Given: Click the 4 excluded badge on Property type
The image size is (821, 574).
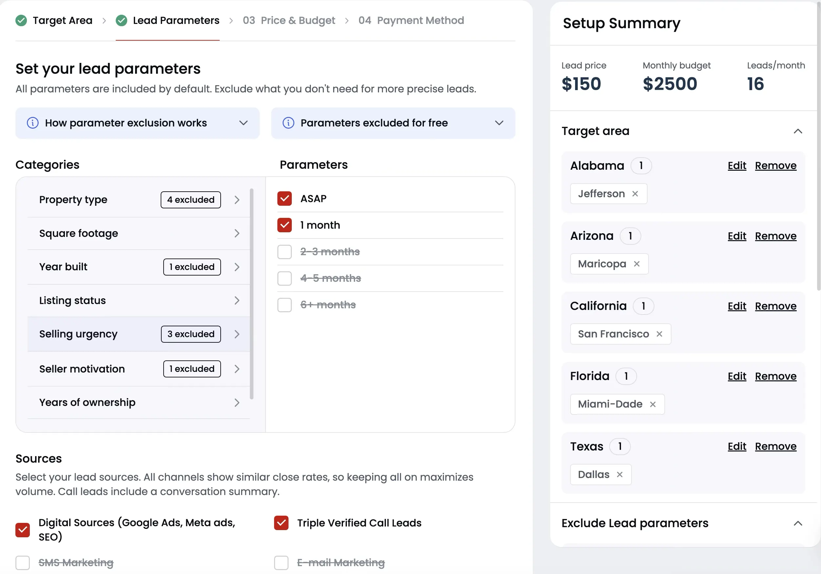Looking at the screenshot, I should (x=190, y=200).
